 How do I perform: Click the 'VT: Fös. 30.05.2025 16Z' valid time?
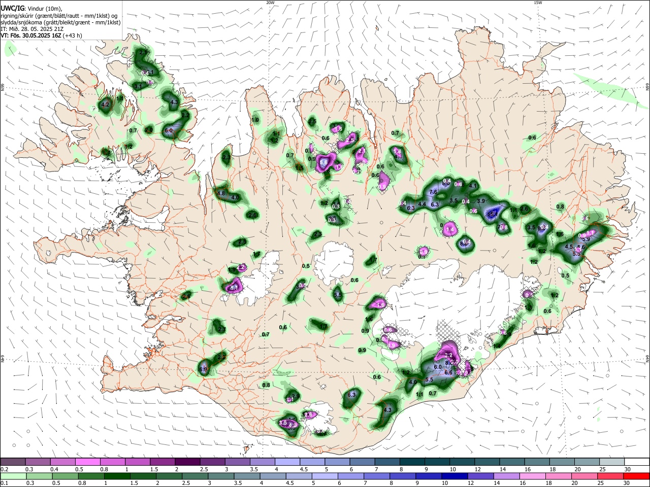pyautogui.click(x=31, y=36)
